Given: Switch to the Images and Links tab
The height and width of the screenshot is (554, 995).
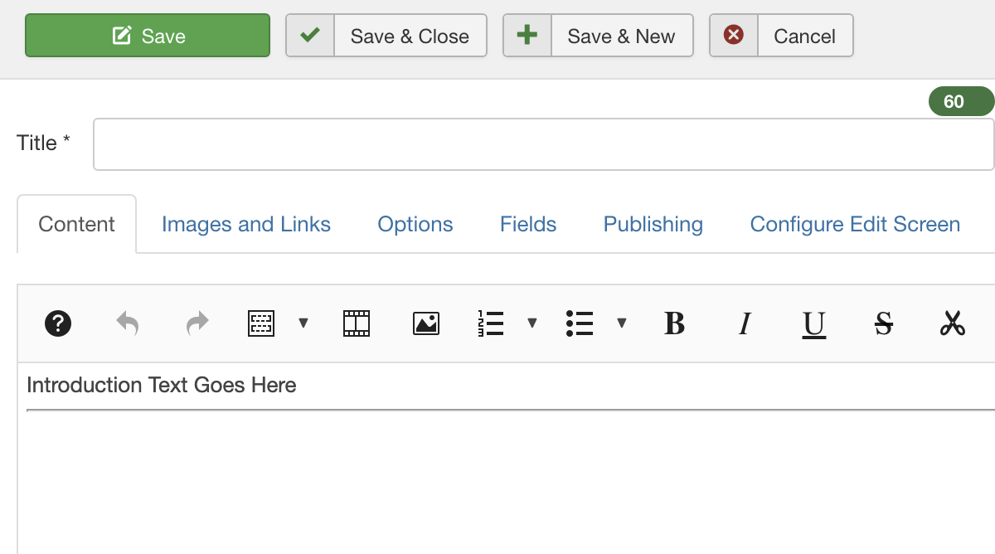Looking at the screenshot, I should 246,224.
